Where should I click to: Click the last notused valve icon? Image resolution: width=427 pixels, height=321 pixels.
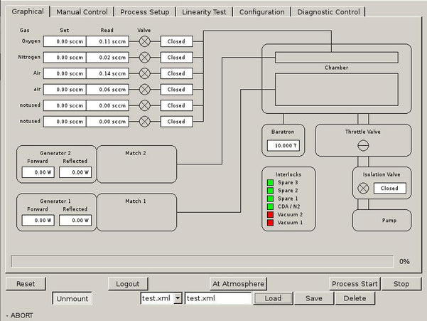coord(144,122)
